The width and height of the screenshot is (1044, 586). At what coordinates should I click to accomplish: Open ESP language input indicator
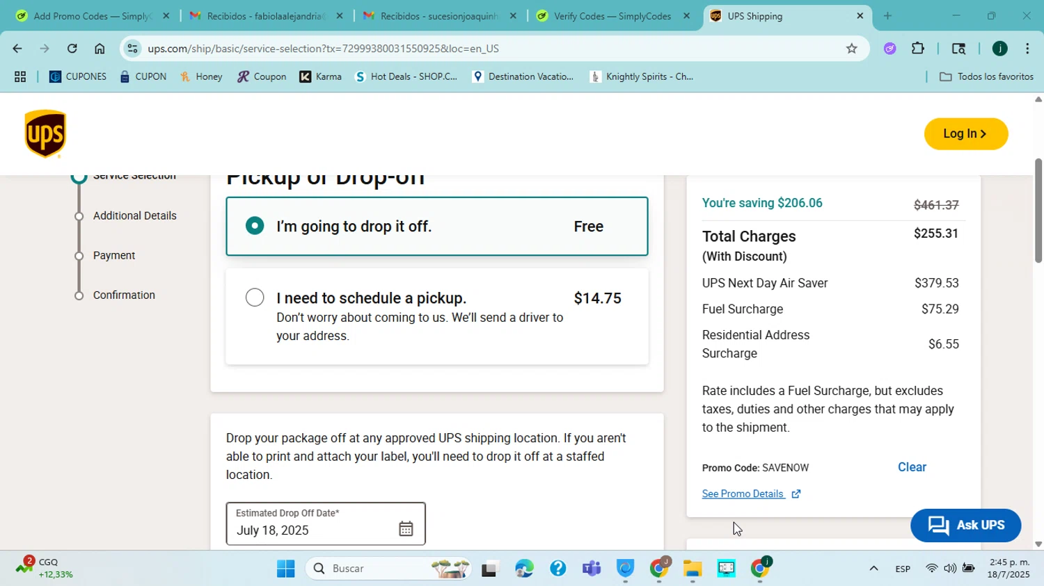[x=903, y=569]
